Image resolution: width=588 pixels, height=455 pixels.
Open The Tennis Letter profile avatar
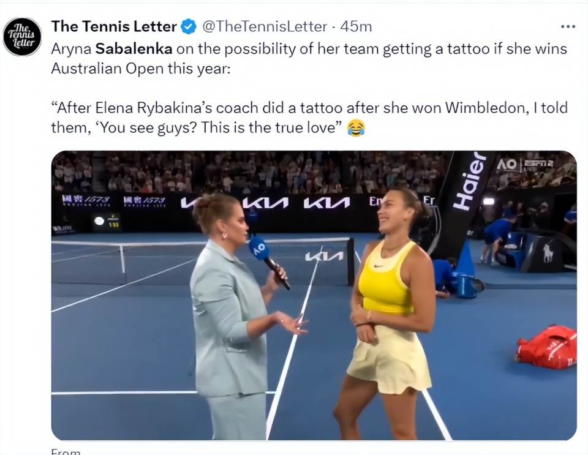[x=22, y=37]
